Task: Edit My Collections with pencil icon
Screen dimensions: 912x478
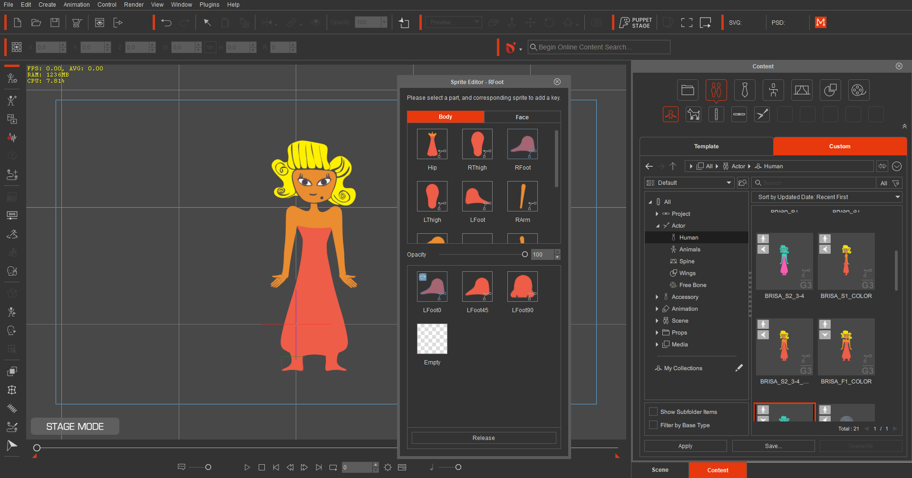Action: point(739,368)
